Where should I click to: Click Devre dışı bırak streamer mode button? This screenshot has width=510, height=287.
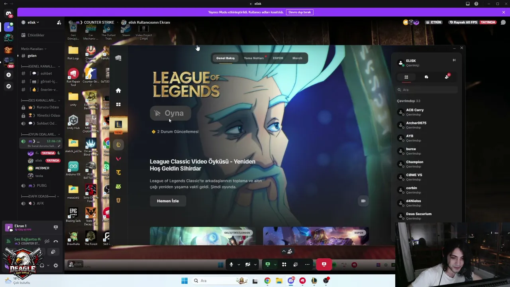click(300, 12)
